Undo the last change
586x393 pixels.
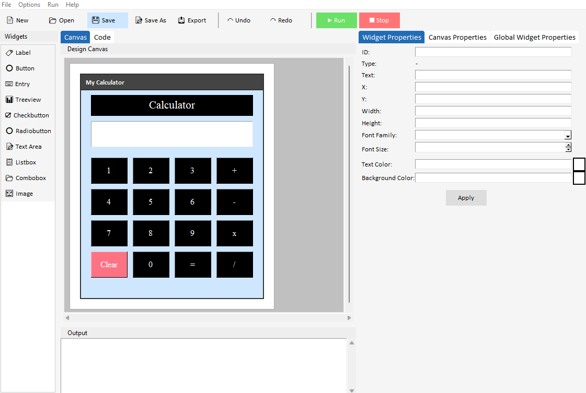click(239, 20)
